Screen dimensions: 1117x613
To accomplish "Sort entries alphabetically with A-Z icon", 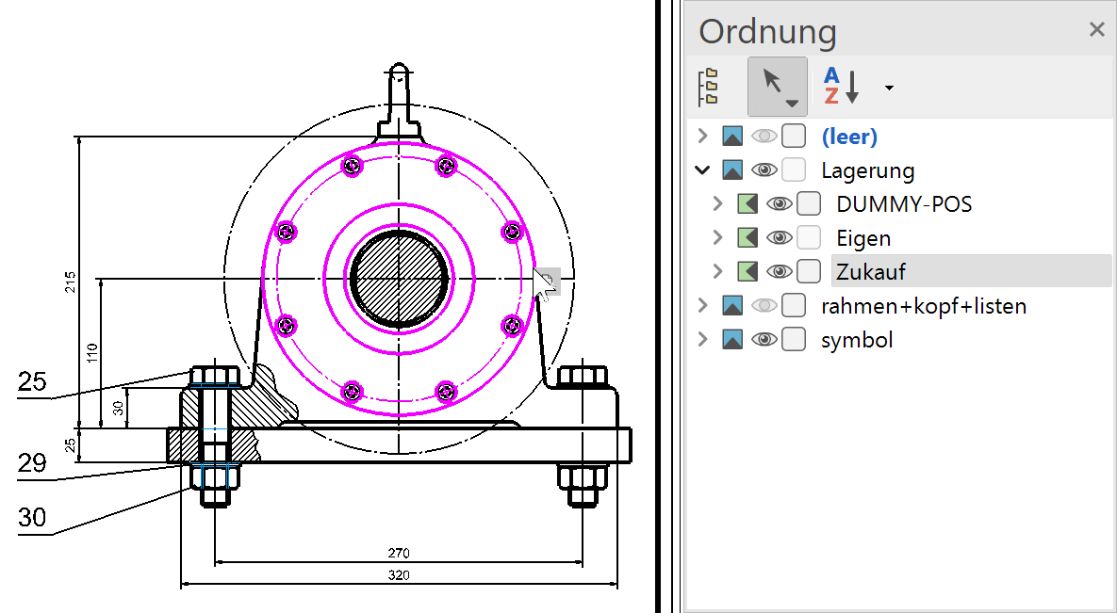I will 842,87.
